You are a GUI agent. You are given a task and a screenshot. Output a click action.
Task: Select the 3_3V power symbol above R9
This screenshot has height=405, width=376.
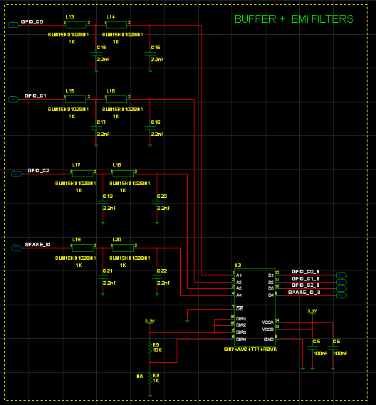pos(150,322)
